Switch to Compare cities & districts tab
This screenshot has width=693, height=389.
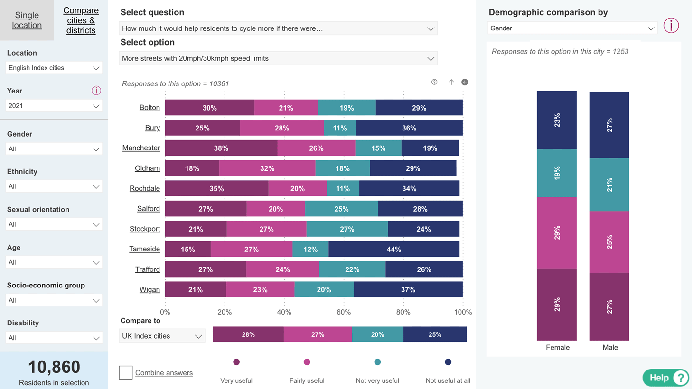coord(81,20)
